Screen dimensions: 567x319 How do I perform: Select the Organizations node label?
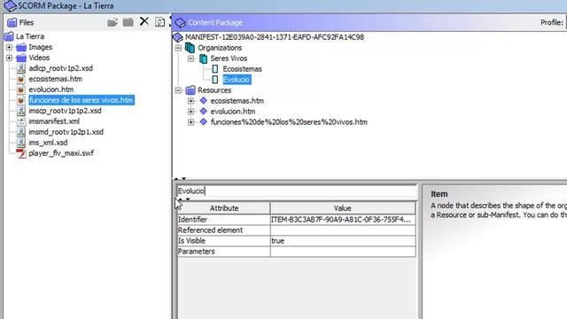point(220,48)
